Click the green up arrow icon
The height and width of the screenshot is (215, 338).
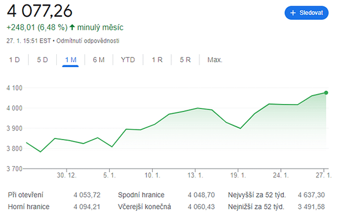click(x=72, y=27)
